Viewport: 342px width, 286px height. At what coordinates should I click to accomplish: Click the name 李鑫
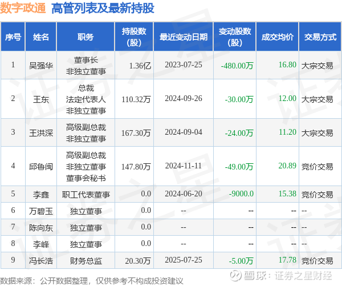click(x=41, y=195)
